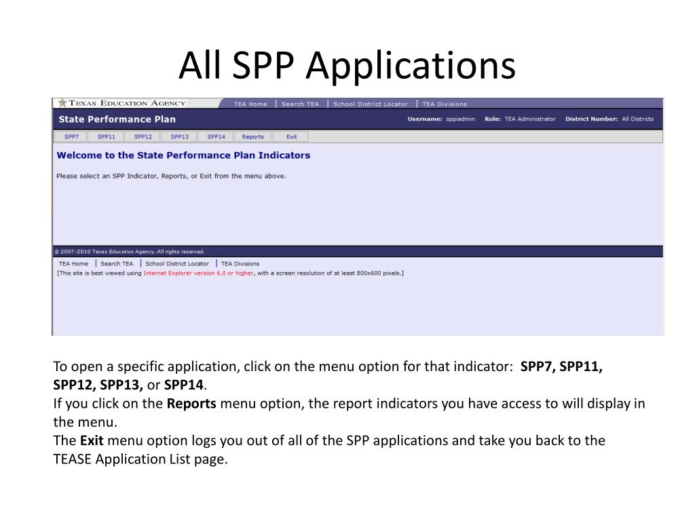This screenshot has width=695, height=521.
Task: Select the SPP12 menu item
Action: (x=143, y=137)
